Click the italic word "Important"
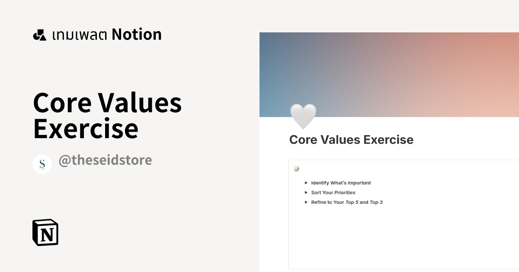The width and height of the screenshot is (519, 272). tap(360, 183)
